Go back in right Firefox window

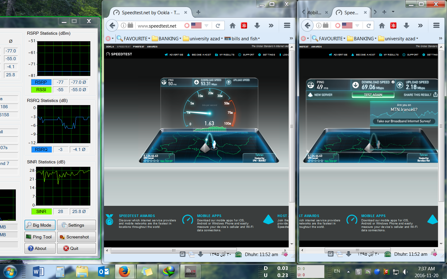[x=308, y=25]
